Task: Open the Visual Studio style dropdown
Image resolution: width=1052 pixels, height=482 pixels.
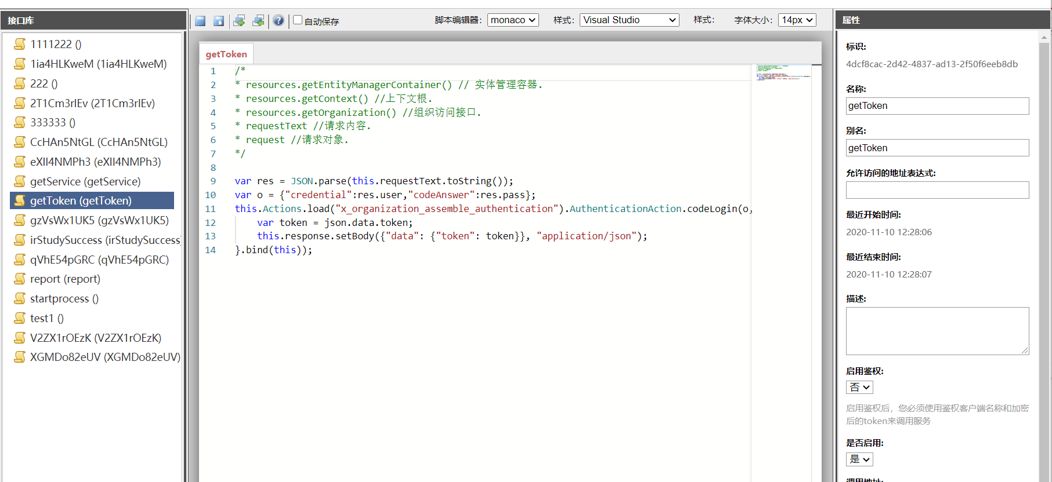Action: pyautogui.click(x=629, y=20)
